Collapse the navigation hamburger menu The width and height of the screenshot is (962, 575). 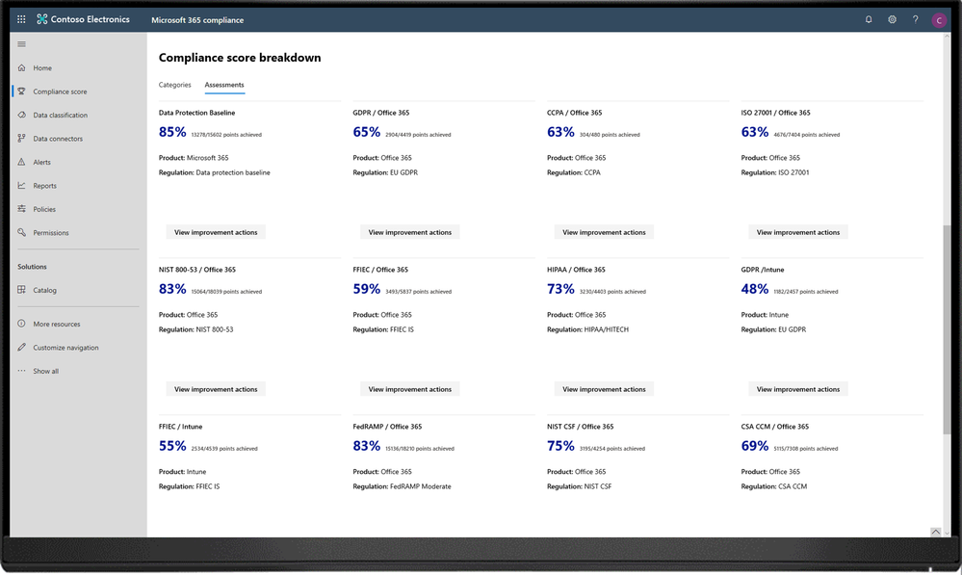[22, 44]
